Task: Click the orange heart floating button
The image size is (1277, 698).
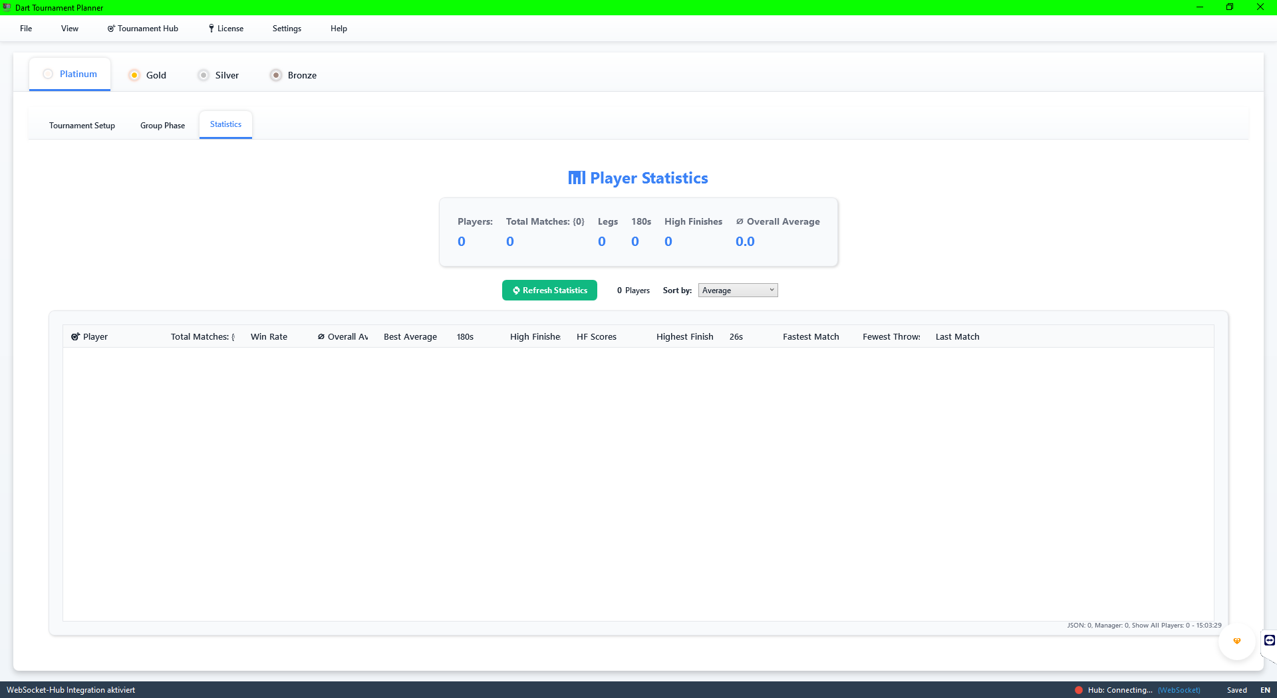Action: pos(1237,641)
